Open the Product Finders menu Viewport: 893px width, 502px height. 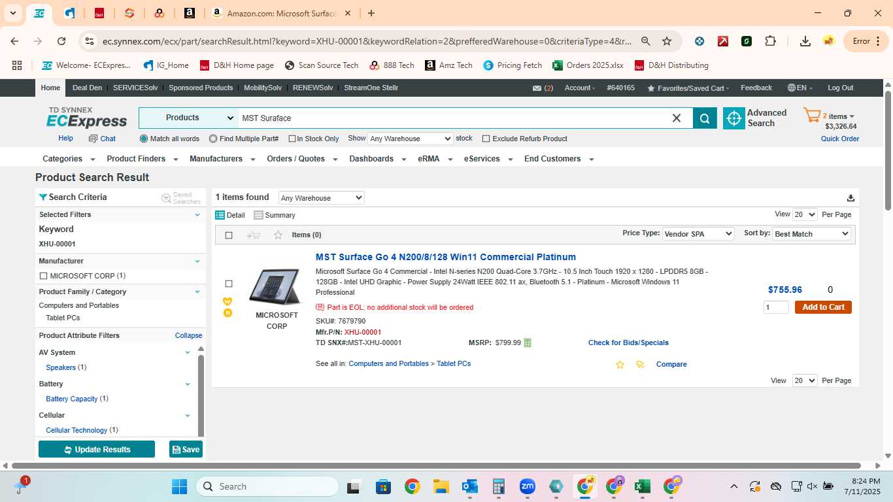(x=142, y=159)
